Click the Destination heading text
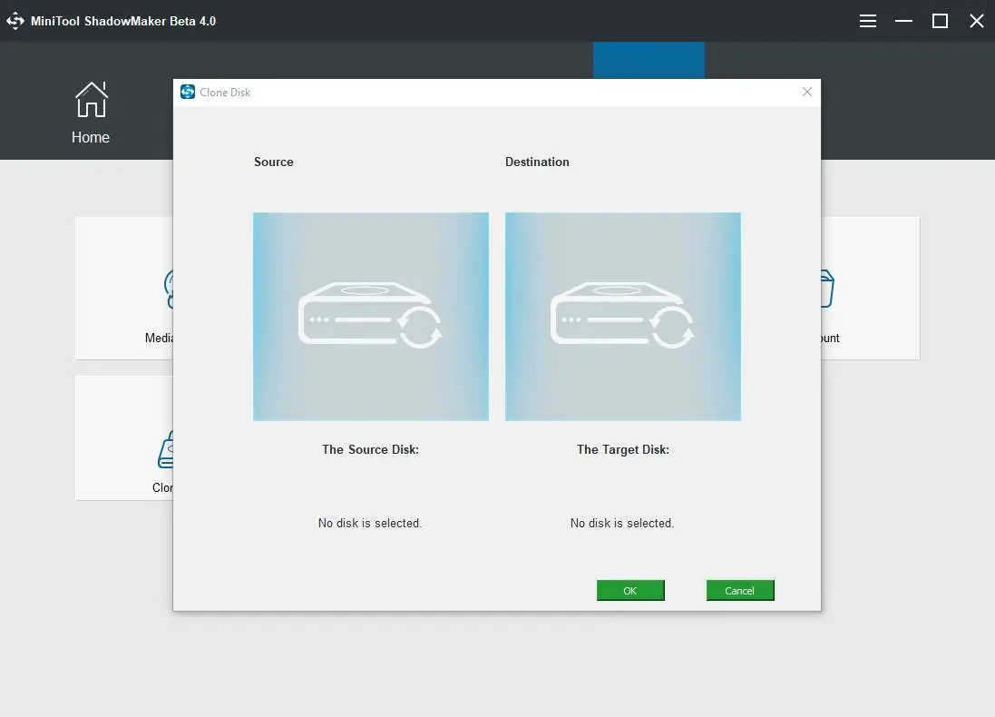The width and height of the screenshot is (995, 717). click(537, 162)
